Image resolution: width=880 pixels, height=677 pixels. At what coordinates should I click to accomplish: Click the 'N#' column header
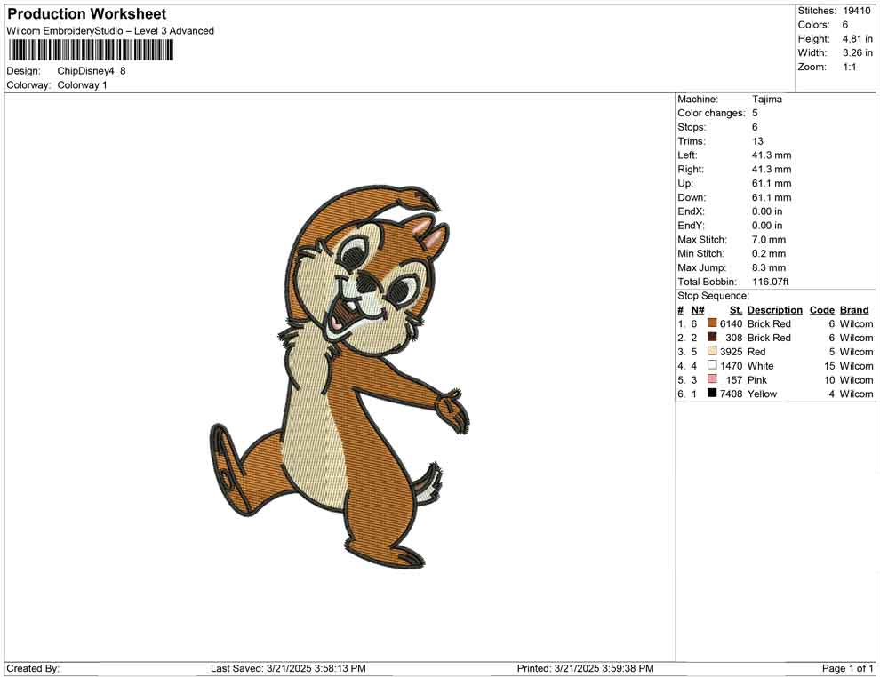698,309
